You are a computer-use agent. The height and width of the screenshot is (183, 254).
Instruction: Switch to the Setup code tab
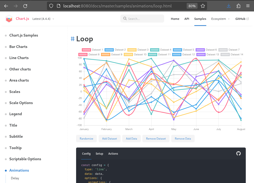(x=99, y=154)
